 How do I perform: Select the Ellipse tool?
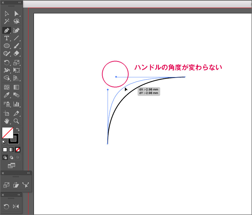coord(7,46)
